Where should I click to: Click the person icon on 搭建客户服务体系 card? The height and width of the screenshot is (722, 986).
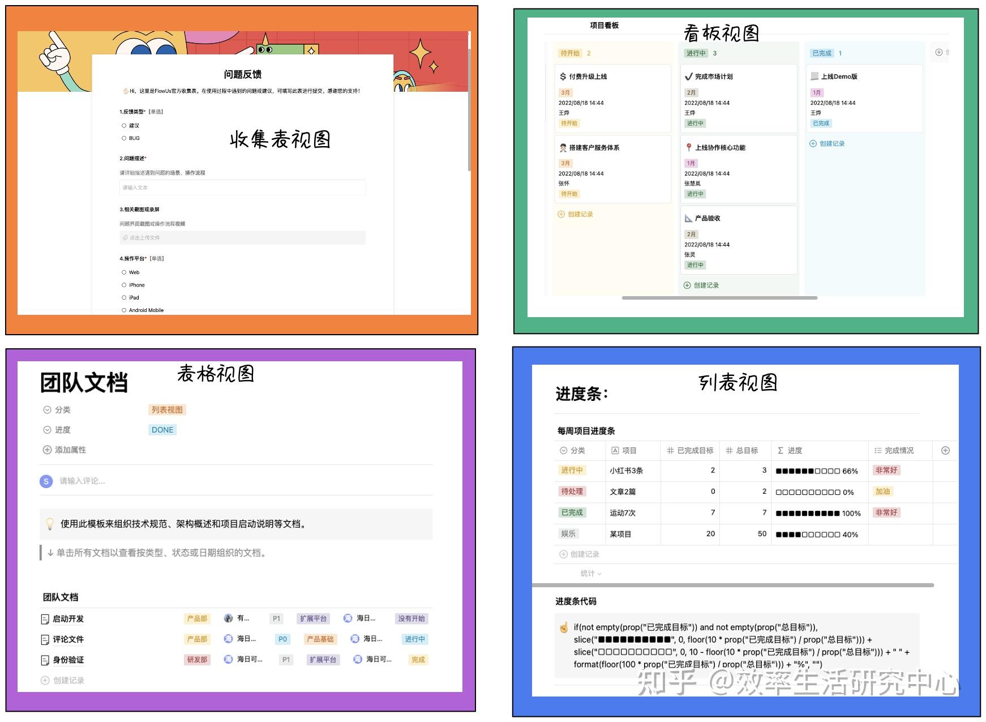click(x=563, y=147)
